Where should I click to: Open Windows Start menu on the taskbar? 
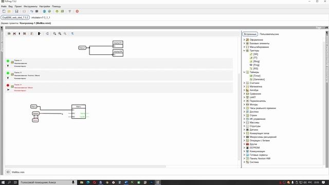3,182
